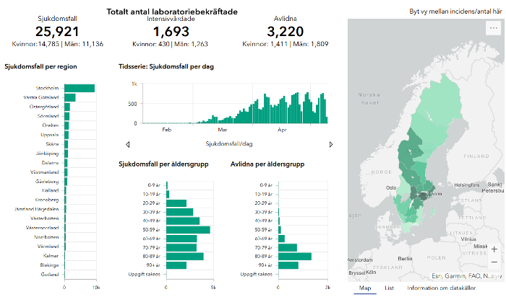This screenshot has width=506, height=297.
Task: Click the 60-69 år deaths bar
Action: 281,239
